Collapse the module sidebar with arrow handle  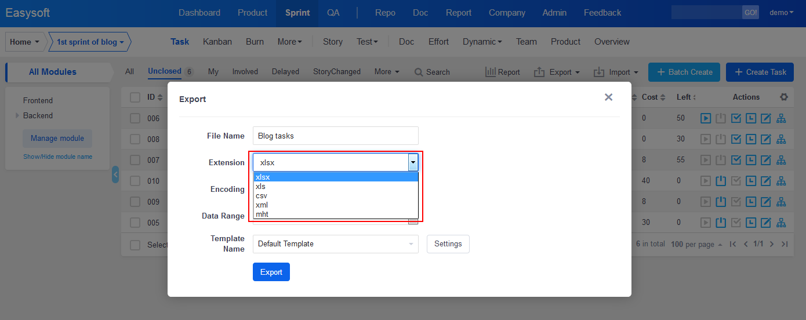click(115, 174)
